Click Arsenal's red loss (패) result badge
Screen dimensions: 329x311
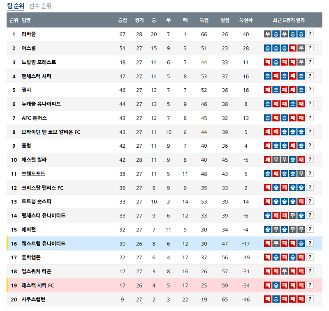coord(293,48)
